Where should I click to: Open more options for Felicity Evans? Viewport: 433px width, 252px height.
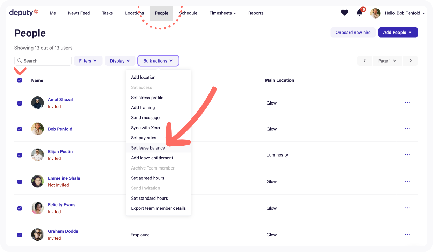pos(407,208)
